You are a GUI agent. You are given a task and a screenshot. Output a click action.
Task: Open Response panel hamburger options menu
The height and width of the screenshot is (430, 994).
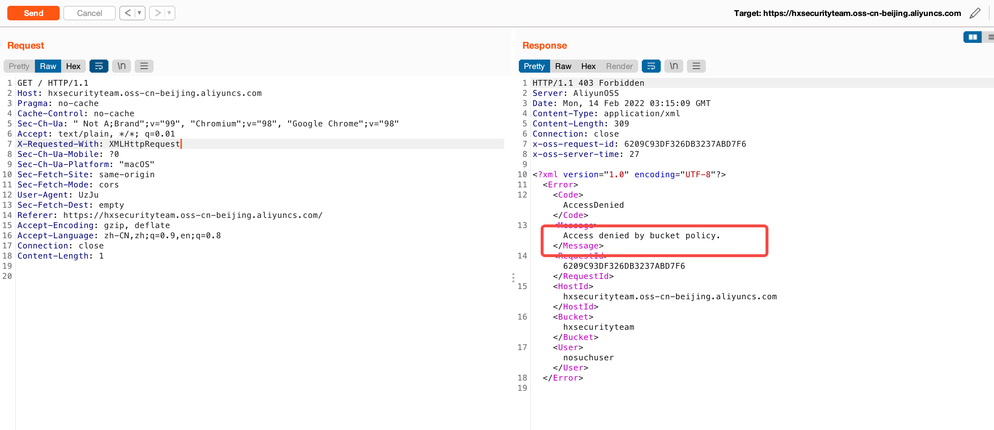696,66
